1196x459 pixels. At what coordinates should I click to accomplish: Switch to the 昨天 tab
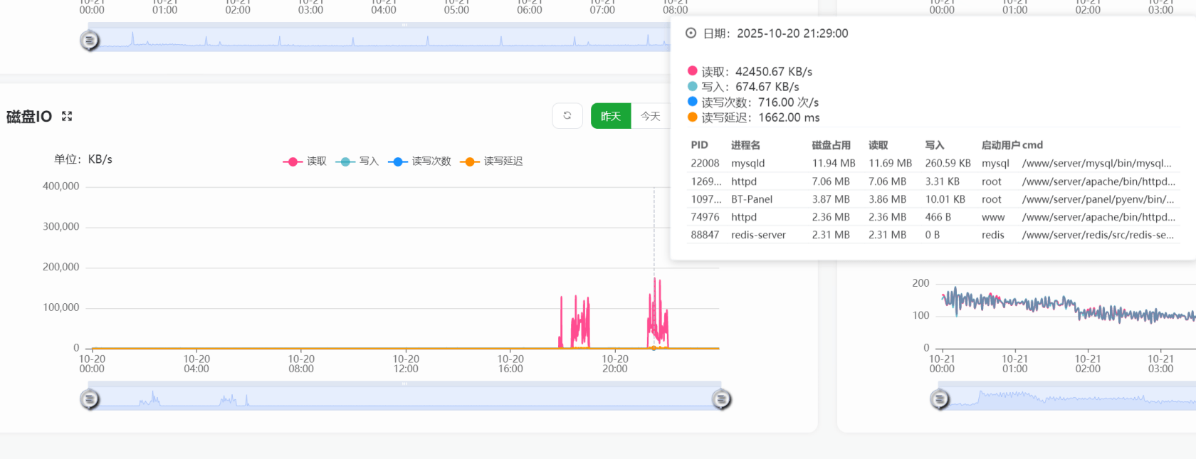click(x=611, y=116)
